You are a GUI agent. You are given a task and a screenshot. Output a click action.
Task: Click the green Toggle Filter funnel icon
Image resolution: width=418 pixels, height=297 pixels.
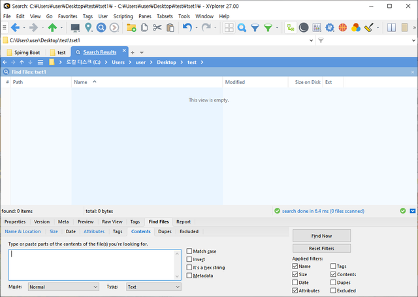[268, 27]
